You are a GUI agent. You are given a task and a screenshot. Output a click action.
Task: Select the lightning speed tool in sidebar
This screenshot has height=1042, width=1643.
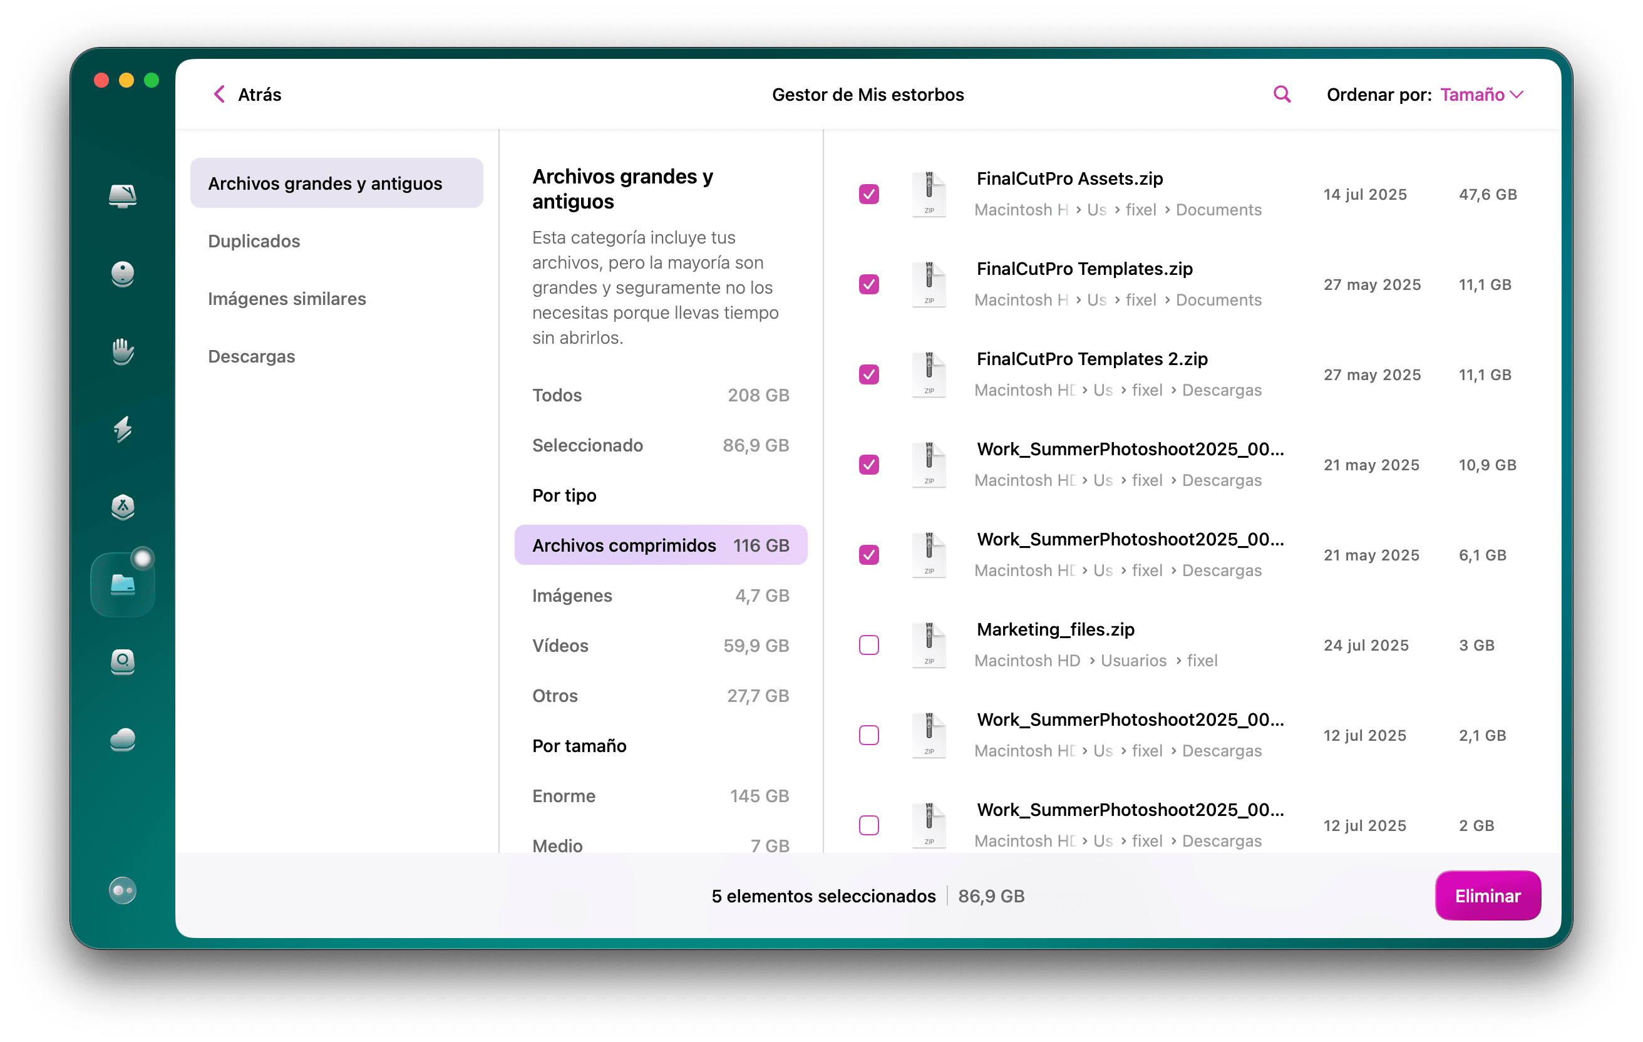click(x=123, y=430)
